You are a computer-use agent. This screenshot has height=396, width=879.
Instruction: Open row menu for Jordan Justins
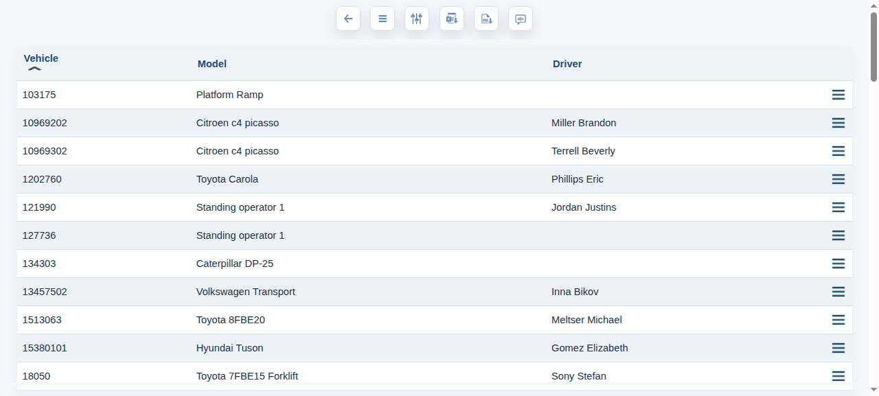838,207
